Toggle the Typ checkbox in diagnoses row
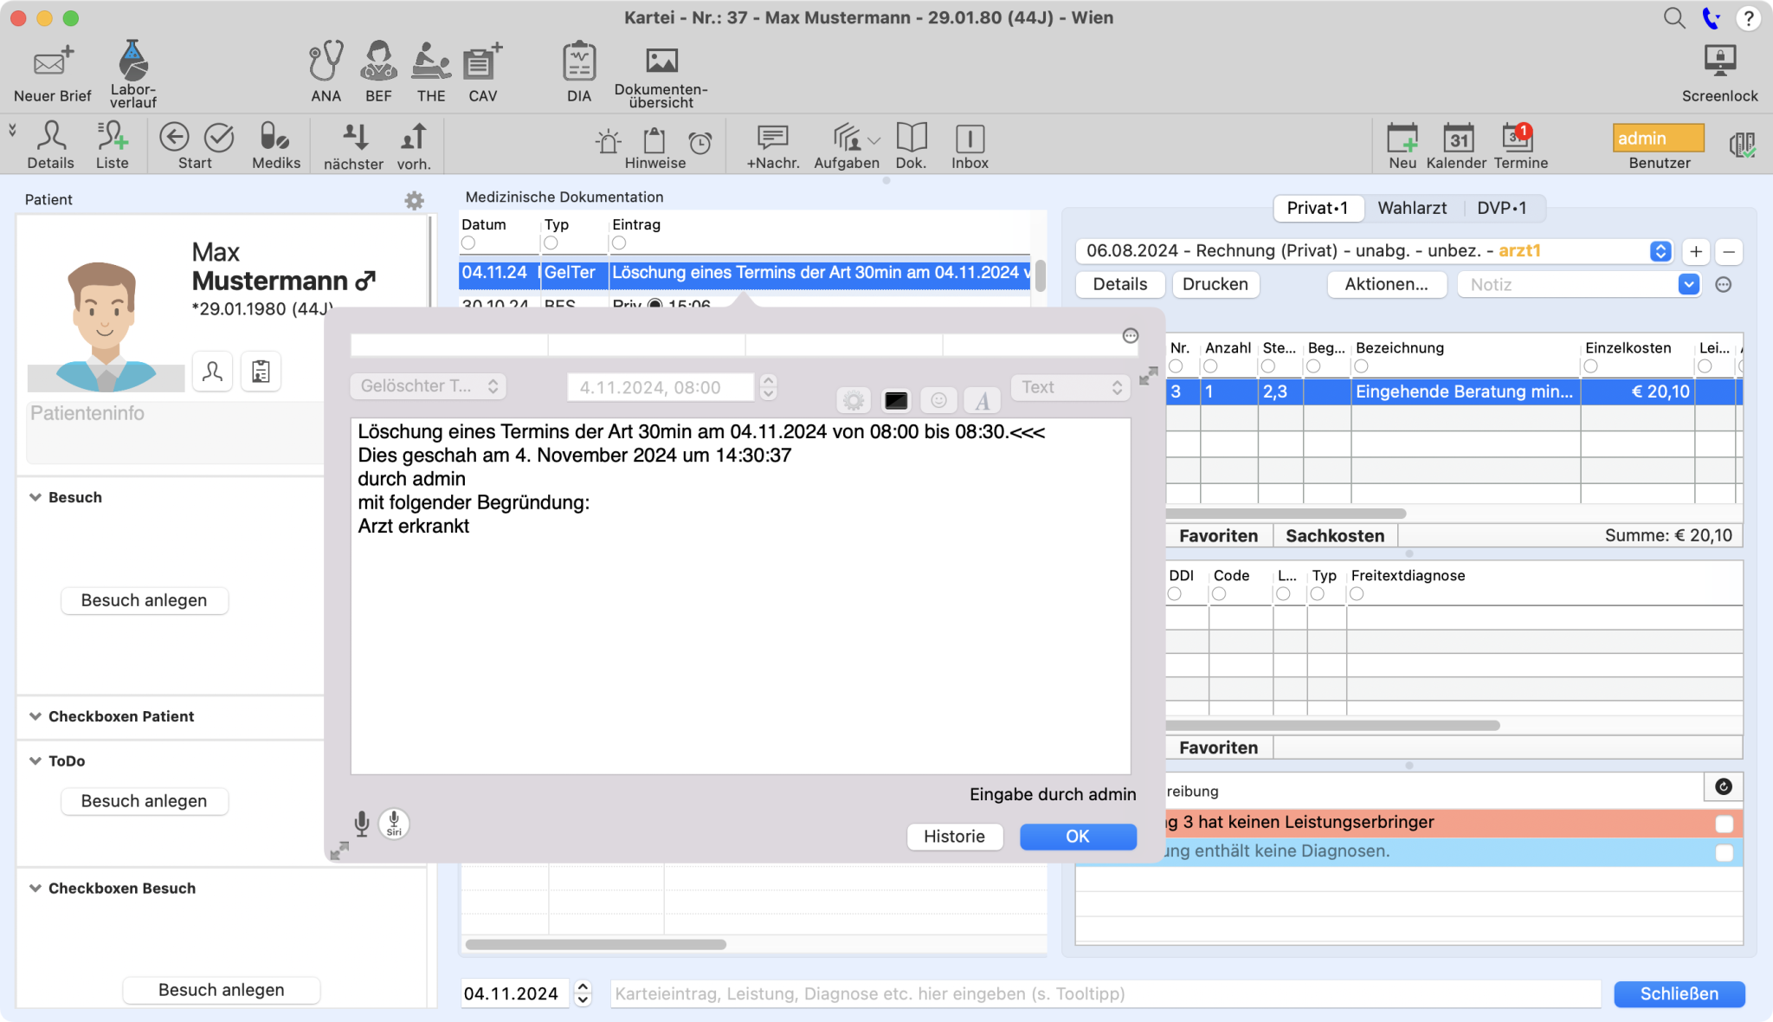This screenshot has height=1022, width=1773. click(1318, 593)
